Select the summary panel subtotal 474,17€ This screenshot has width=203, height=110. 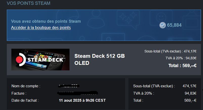tap(190, 86)
